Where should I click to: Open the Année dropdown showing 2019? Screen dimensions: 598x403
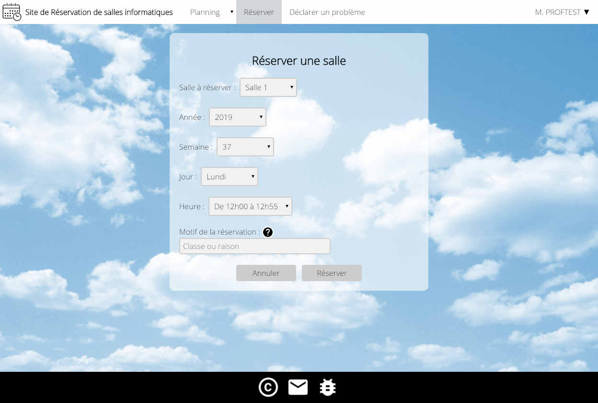pos(237,117)
